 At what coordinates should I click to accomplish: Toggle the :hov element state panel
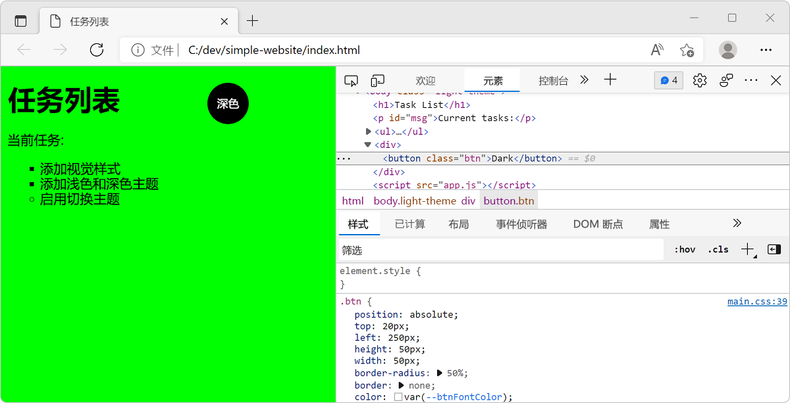pos(685,250)
